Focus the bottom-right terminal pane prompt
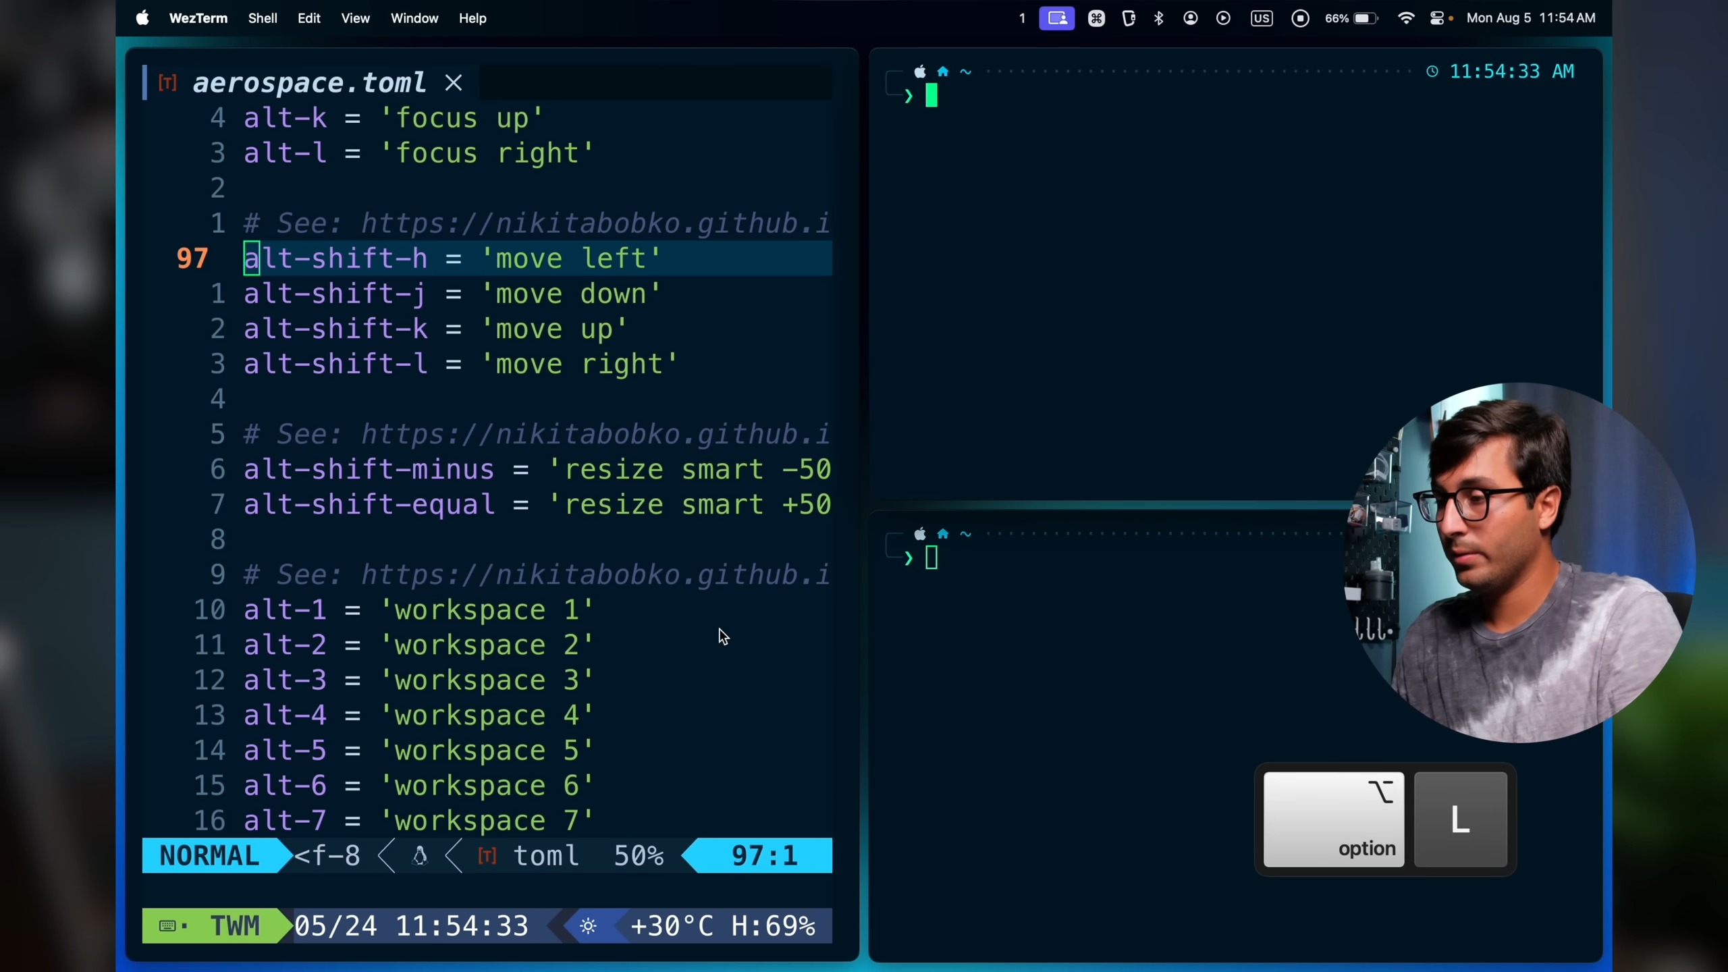The image size is (1728, 972). [x=932, y=558]
